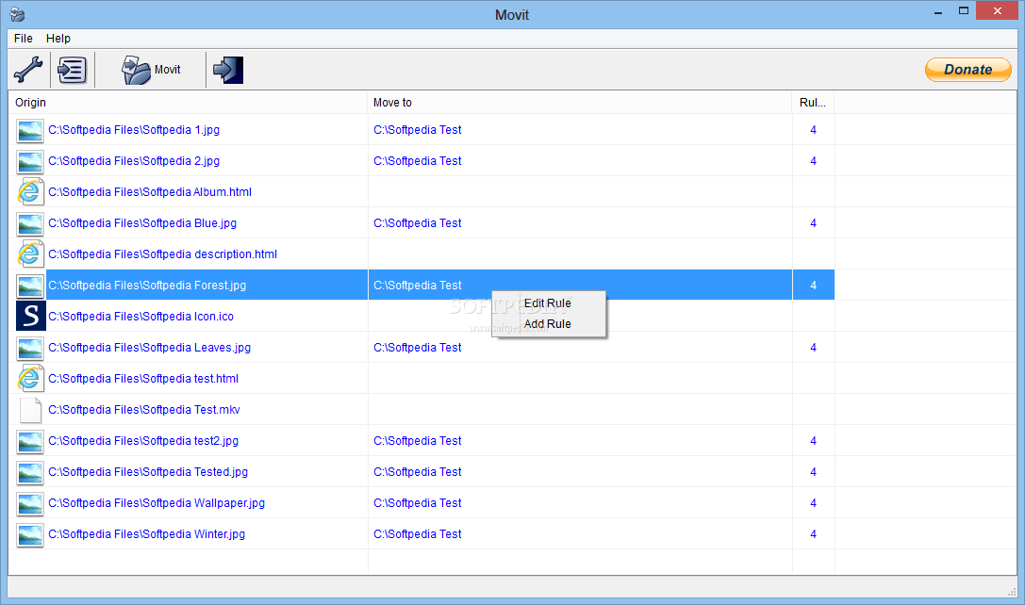Click the Softpedia Wallpaper.jpg image icon

(x=30, y=503)
